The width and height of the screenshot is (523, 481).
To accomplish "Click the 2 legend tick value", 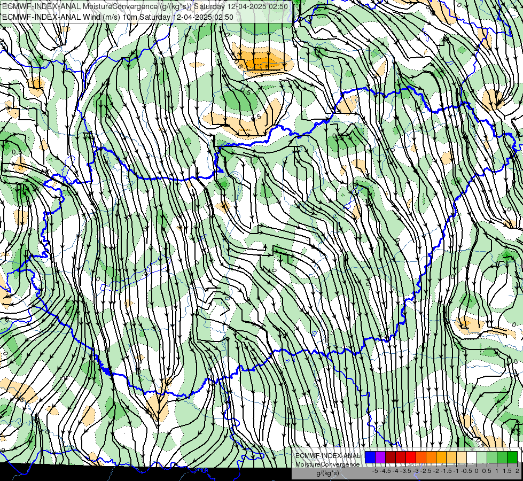I will click(517, 471).
